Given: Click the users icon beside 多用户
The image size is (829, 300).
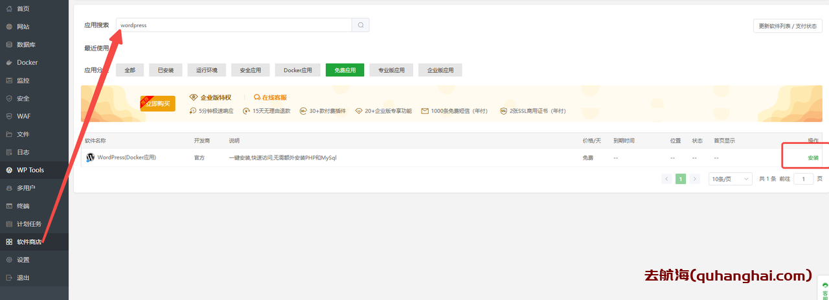Looking at the screenshot, I should 9,188.
